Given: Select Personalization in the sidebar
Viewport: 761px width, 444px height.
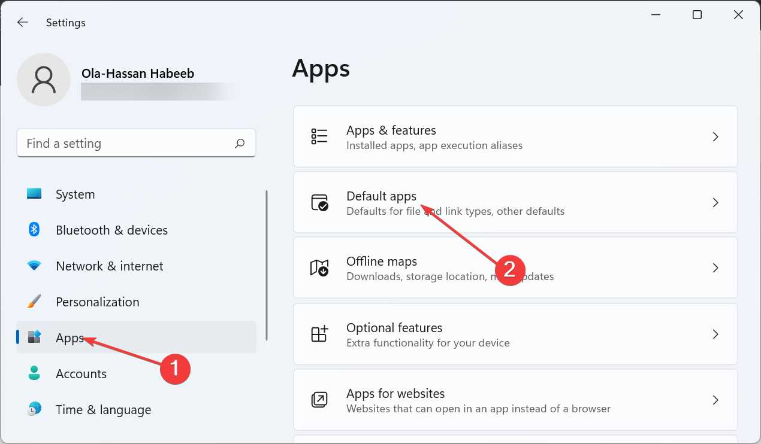Looking at the screenshot, I should [x=136, y=302].
